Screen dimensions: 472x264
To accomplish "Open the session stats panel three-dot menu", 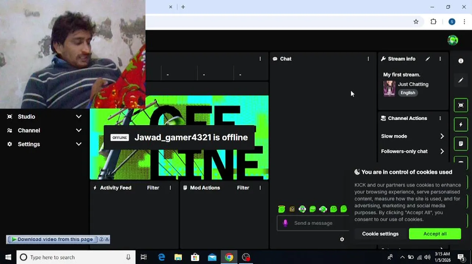I will pos(260,59).
